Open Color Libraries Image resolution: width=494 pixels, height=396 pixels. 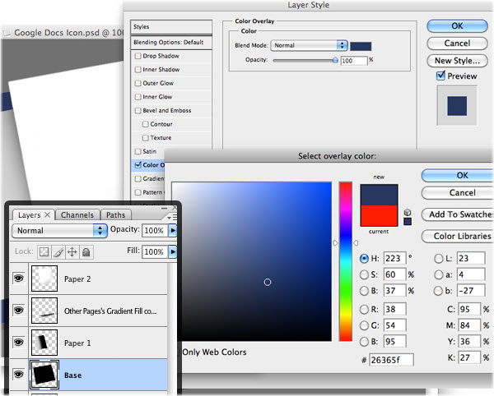[459, 236]
